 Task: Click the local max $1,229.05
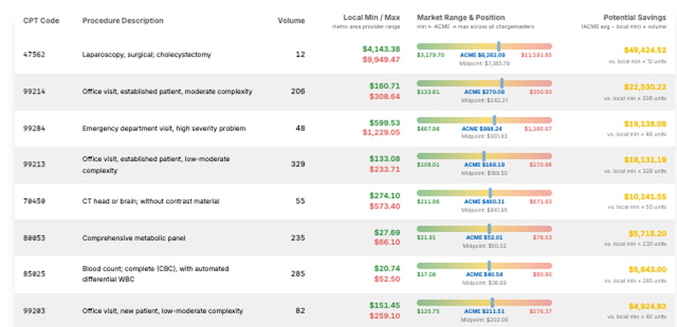coord(381,132)
